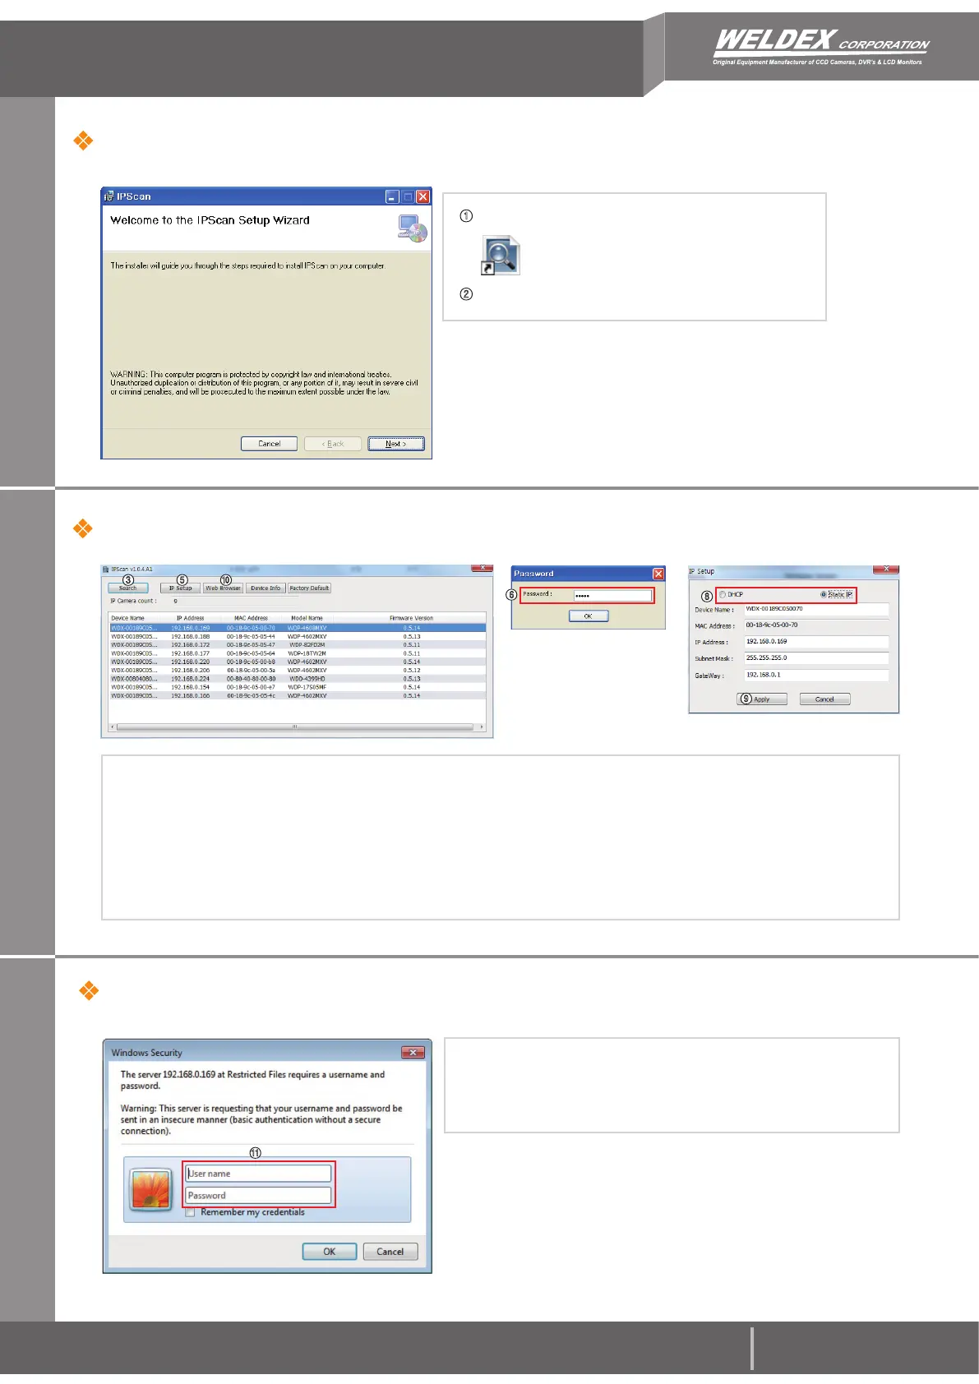Click Cancel in the IPScan Setup Wizard

[269, 444]
